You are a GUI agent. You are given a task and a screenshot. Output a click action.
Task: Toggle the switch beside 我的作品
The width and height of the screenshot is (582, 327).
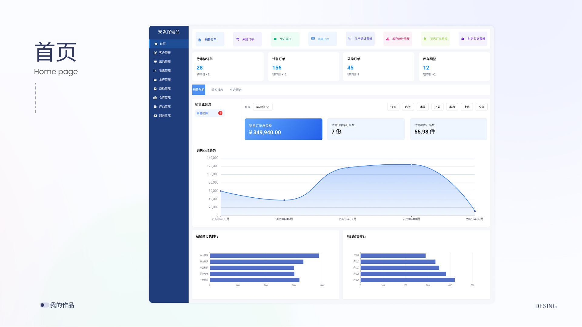tap(44, 305)
